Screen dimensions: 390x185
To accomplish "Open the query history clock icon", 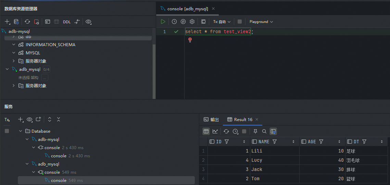I will 174,22.
